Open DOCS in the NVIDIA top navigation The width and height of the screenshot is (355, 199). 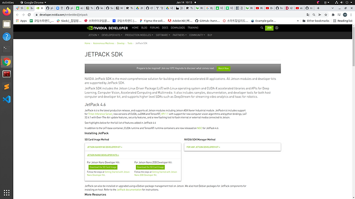(x=165, y=28)
